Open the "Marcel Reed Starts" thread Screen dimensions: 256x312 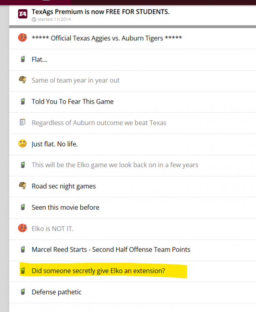pos(111,250)
